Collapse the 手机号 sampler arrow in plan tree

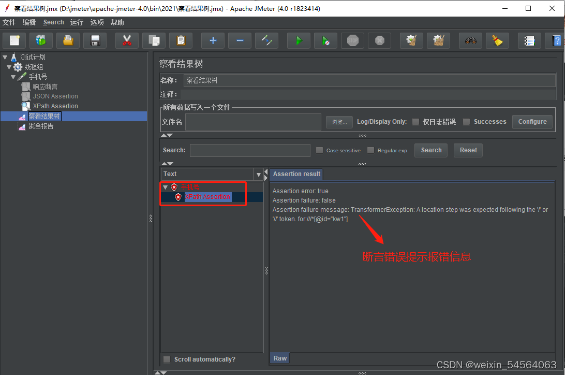(13, 77)
